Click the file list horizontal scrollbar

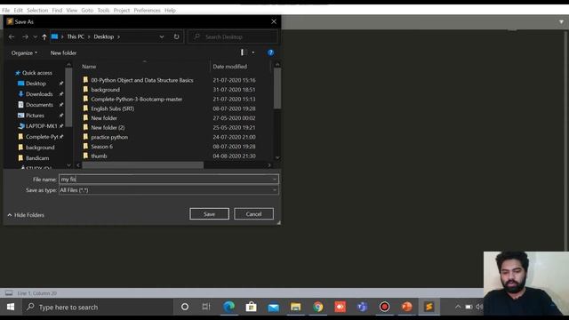tap(142, 165)
